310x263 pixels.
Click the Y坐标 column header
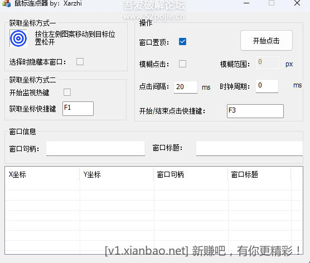point(117,174)
